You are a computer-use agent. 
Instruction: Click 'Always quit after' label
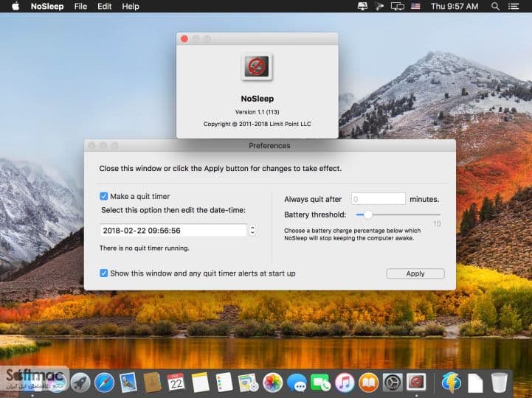(x=313, y=199)
